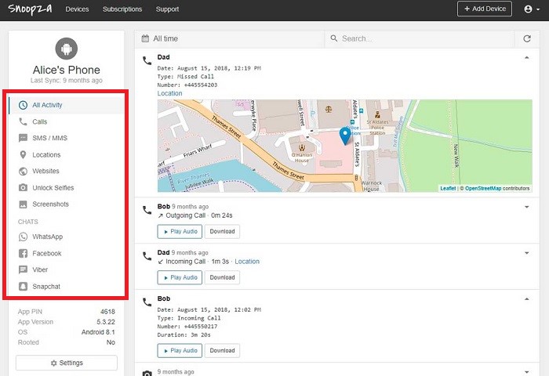Play Audio for Bob outgoing call
This screenshot has height=376, width=549.
click(180, 232)
